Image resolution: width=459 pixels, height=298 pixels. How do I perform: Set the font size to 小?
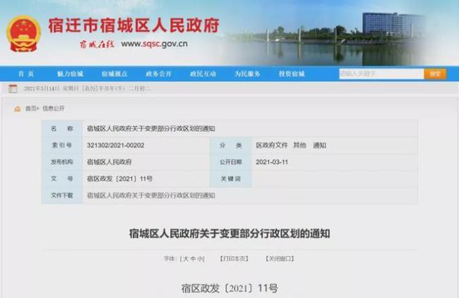tap(201, 258)
